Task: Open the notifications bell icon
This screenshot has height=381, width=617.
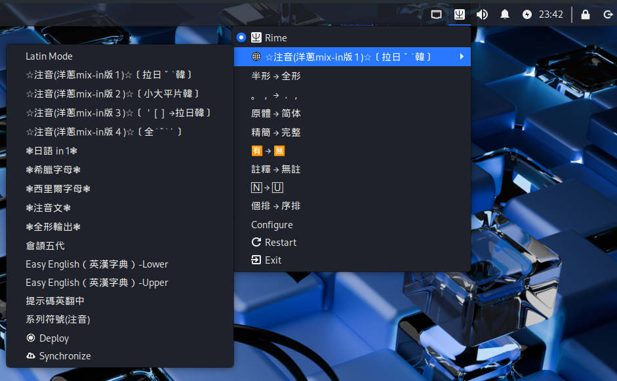Action: coord(505,14)
